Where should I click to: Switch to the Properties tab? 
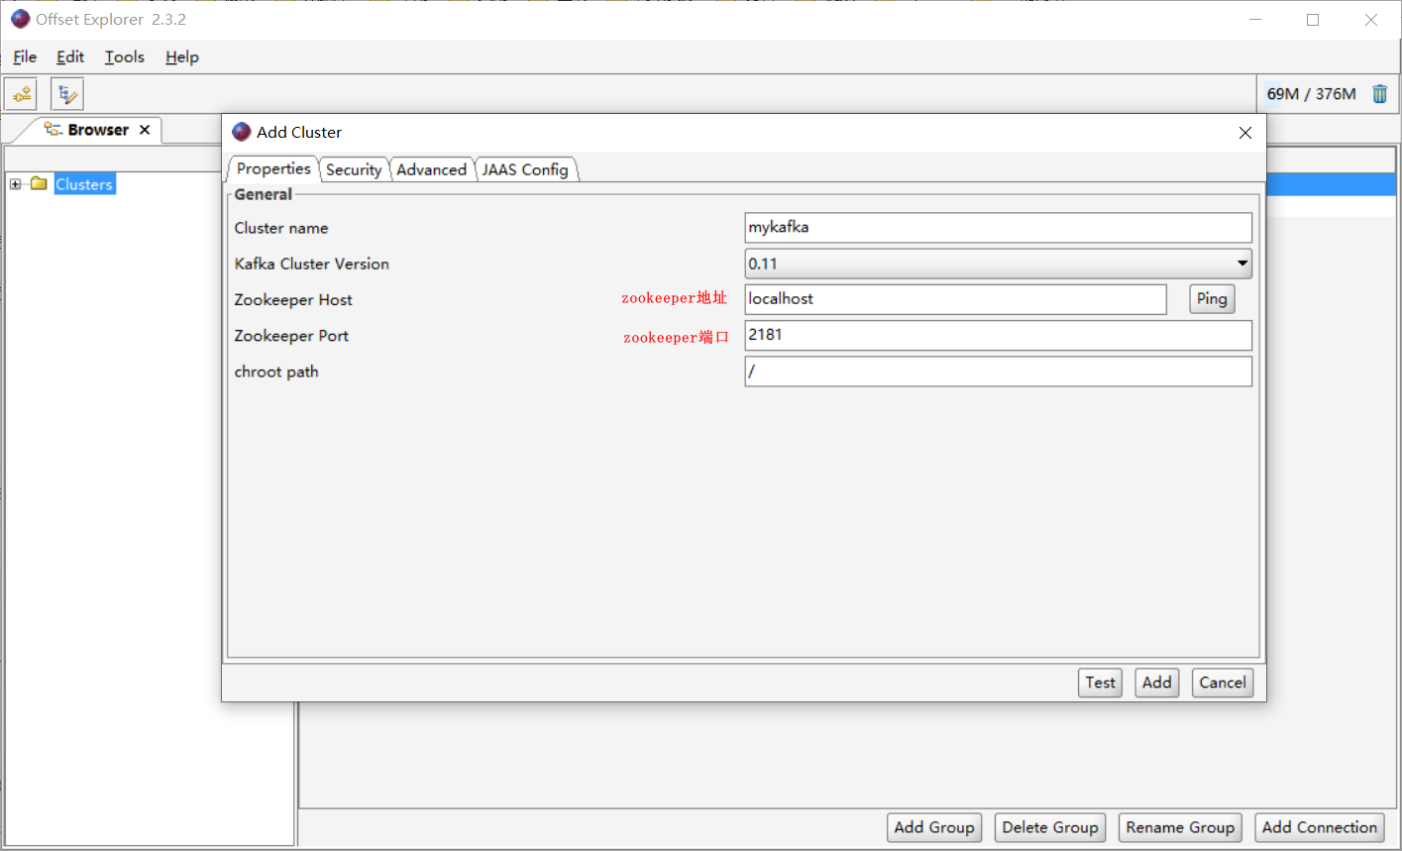point(273,168)
